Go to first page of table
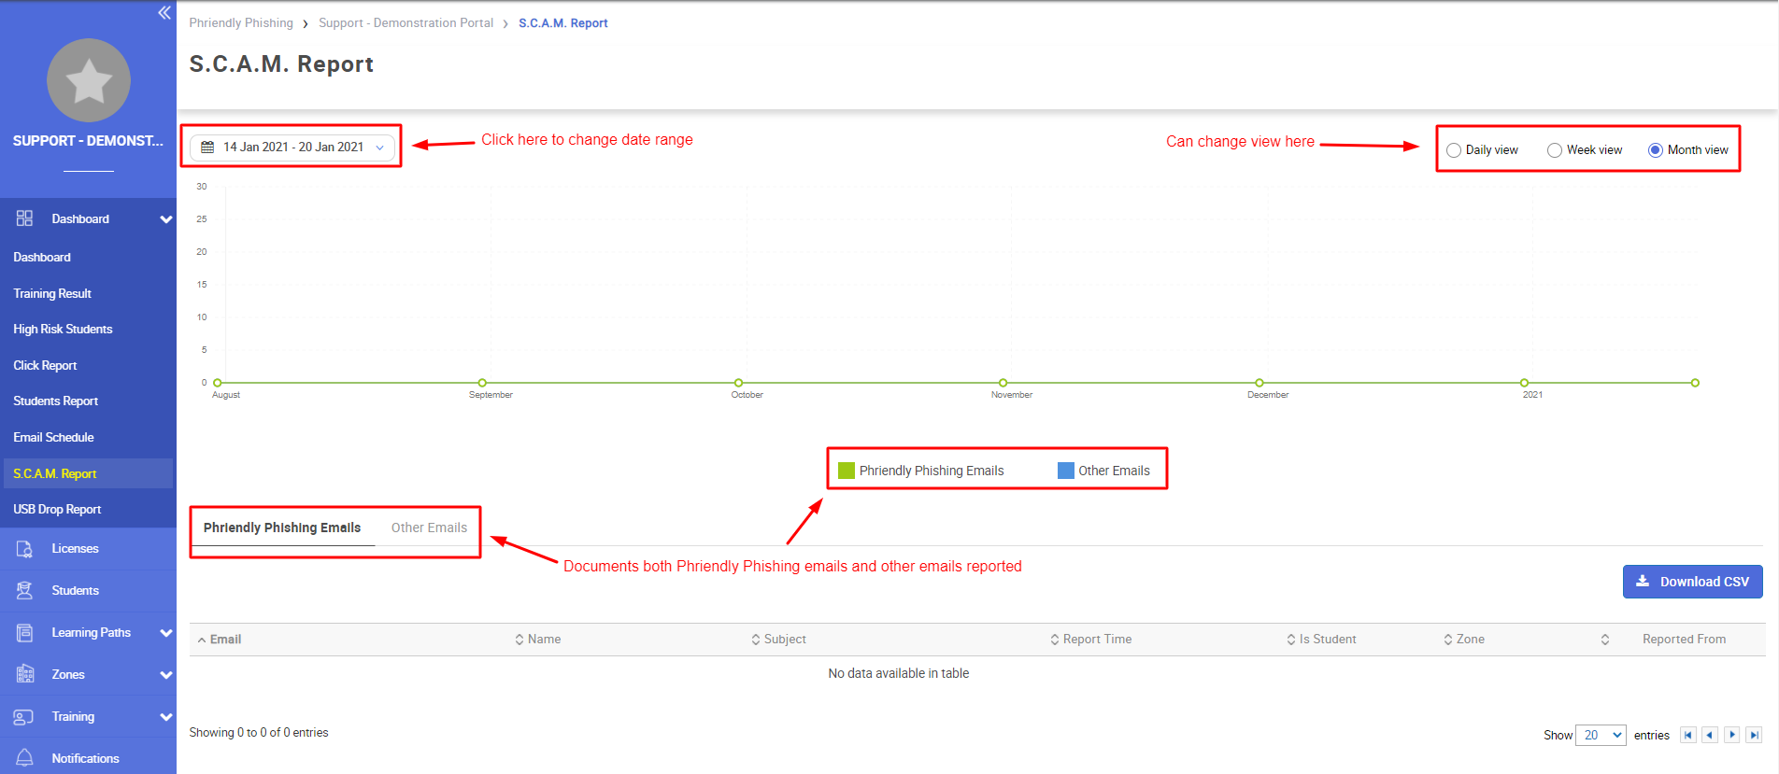 pyautogui.click(x=1688, y=735)
